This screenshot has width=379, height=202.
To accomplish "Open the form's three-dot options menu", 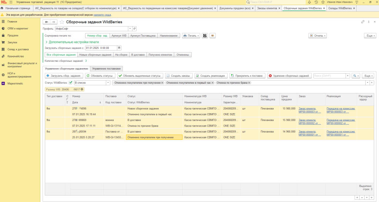I will pos(369,22).
